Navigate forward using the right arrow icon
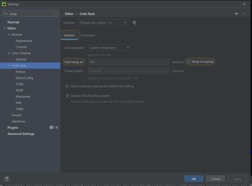This screenshot has width=252, height=186. [x=243, y=14]
